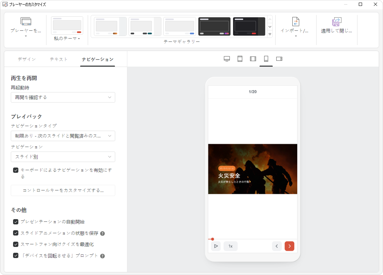Expand the full theme gallery list
The height and width of the screenshot is (275, 383).
(270, 34)
